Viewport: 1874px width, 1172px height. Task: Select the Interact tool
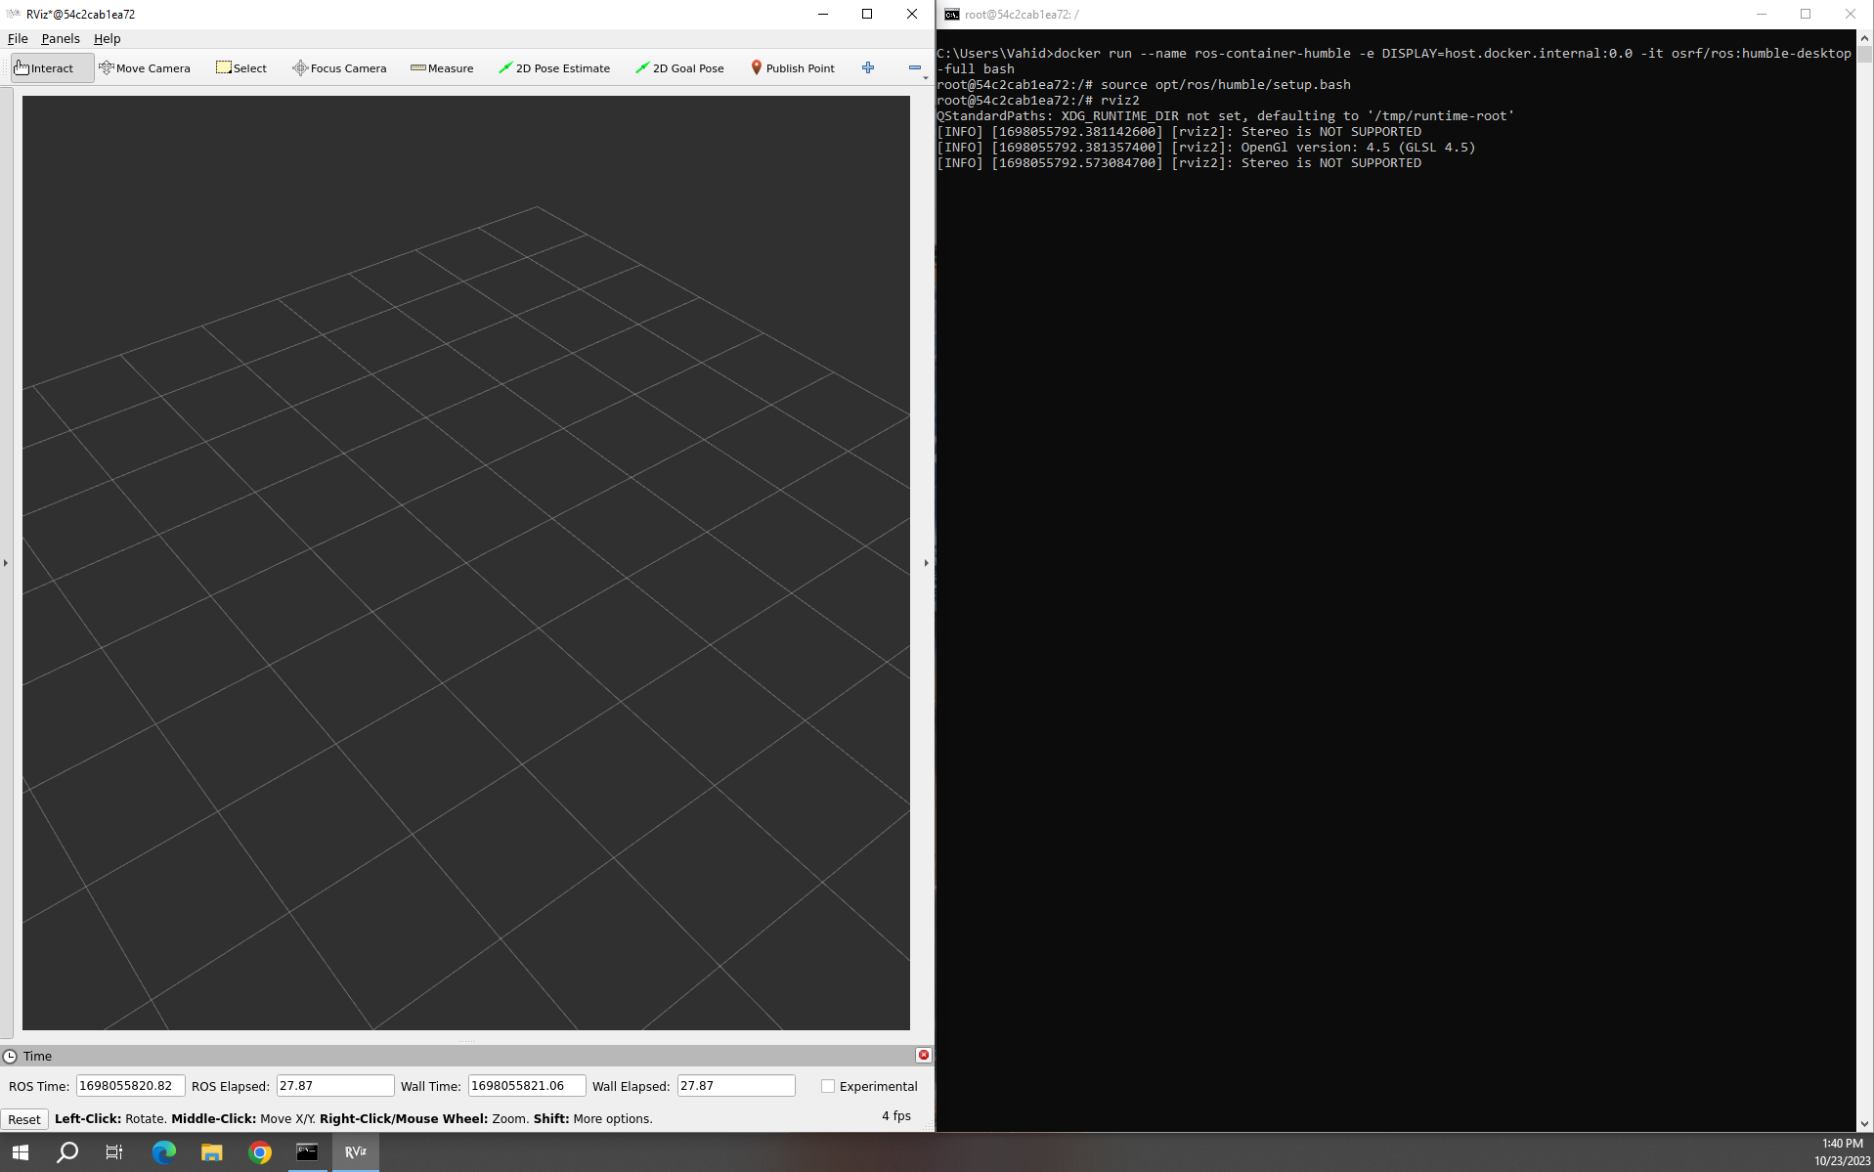[53, 68]
